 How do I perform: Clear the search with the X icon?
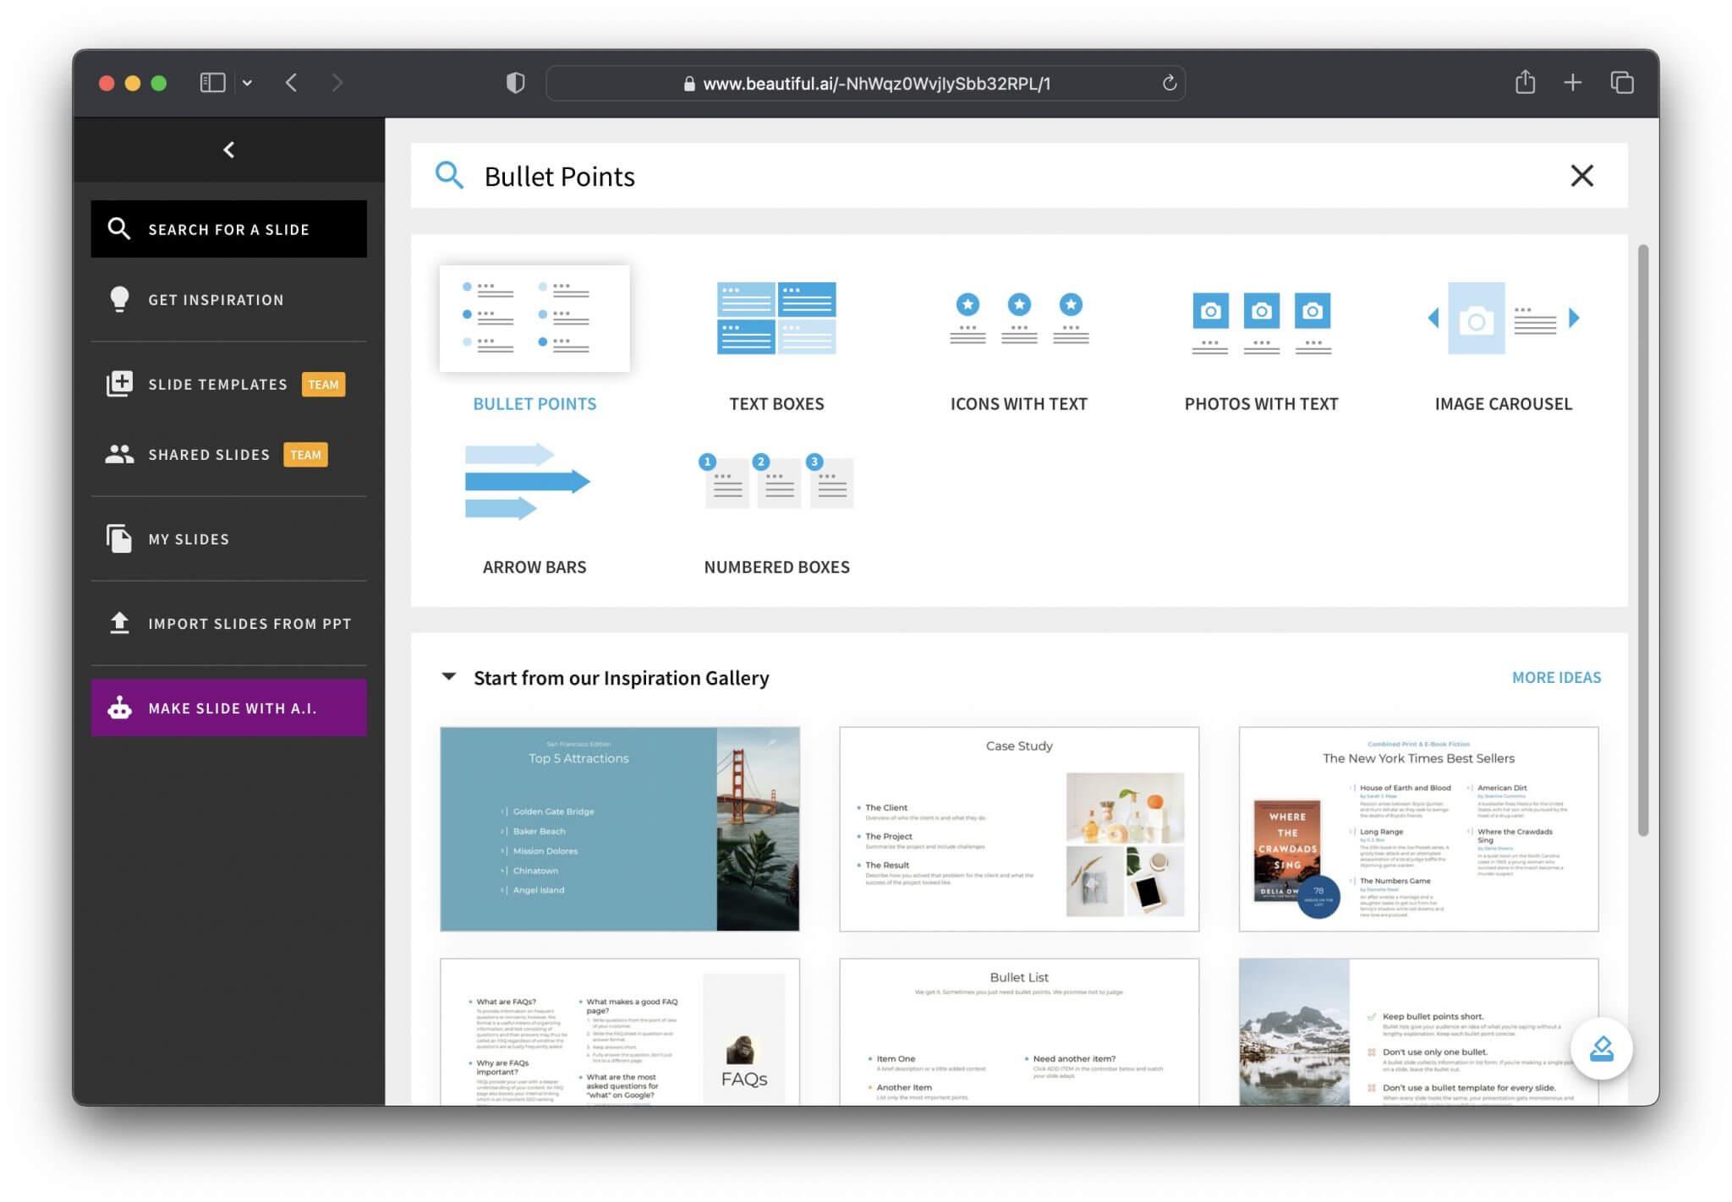click(1581, 176)
